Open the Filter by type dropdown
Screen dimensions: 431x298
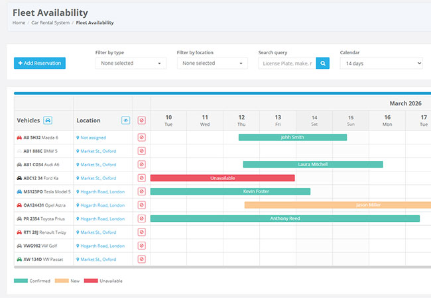(131, 63)
